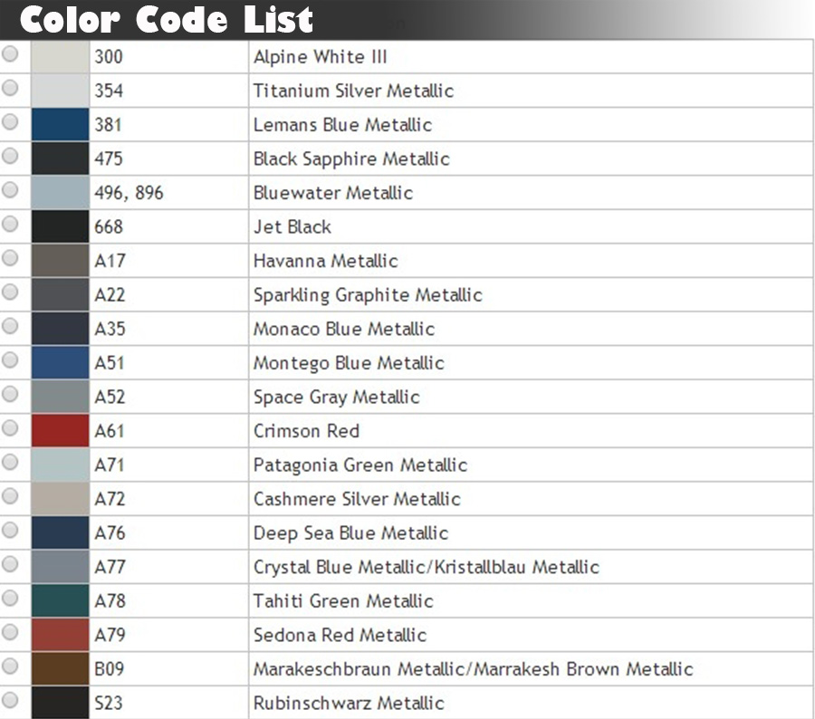Click the Space Gray Metallic label
815x719 pixels.
336,398
